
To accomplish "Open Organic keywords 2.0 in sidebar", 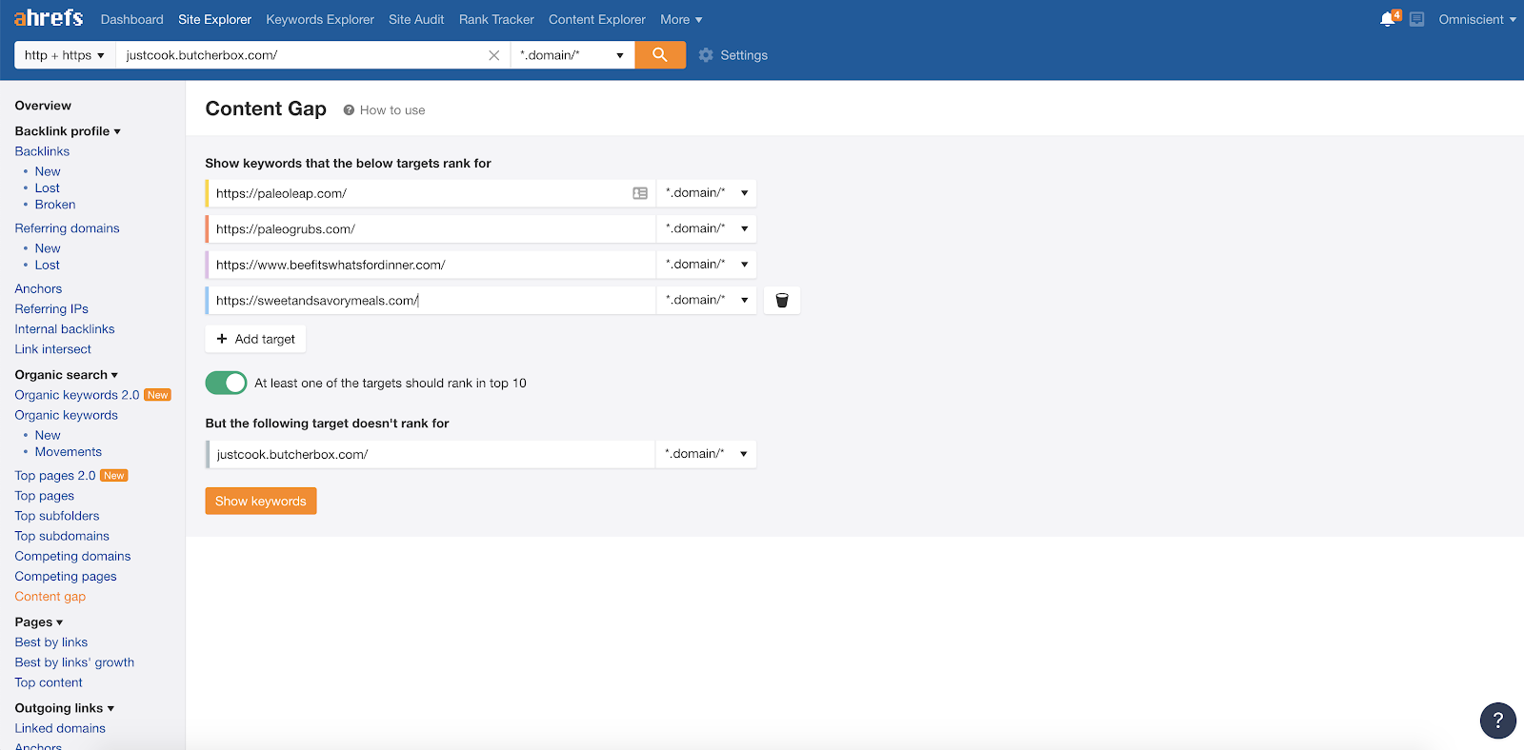I will point(77,395).
